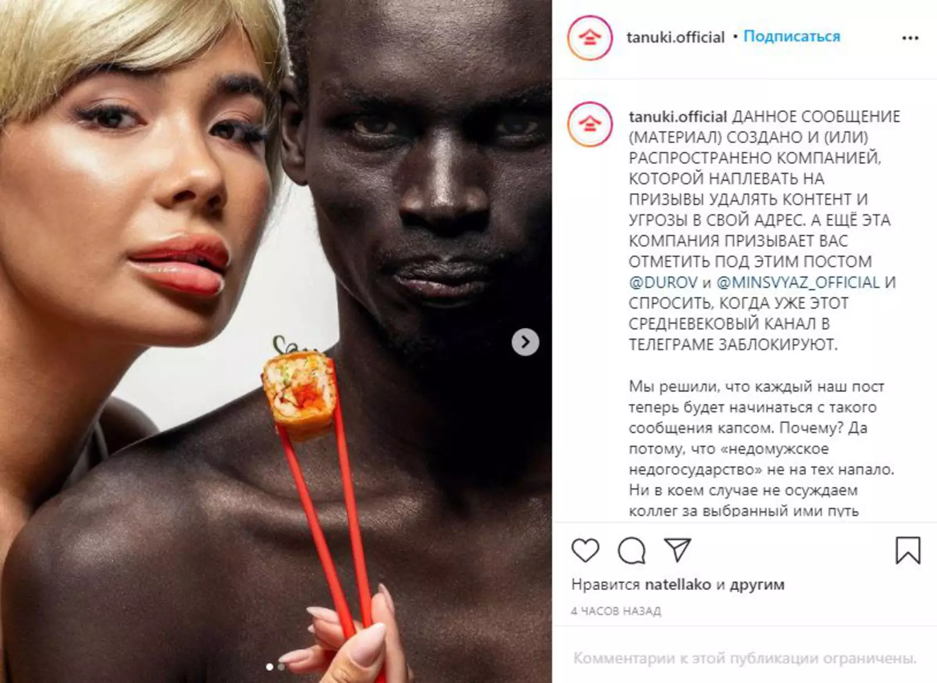The image size is (937, 683).
Task: Click the tanuki.official username in caption
Action: pos(678,116)
